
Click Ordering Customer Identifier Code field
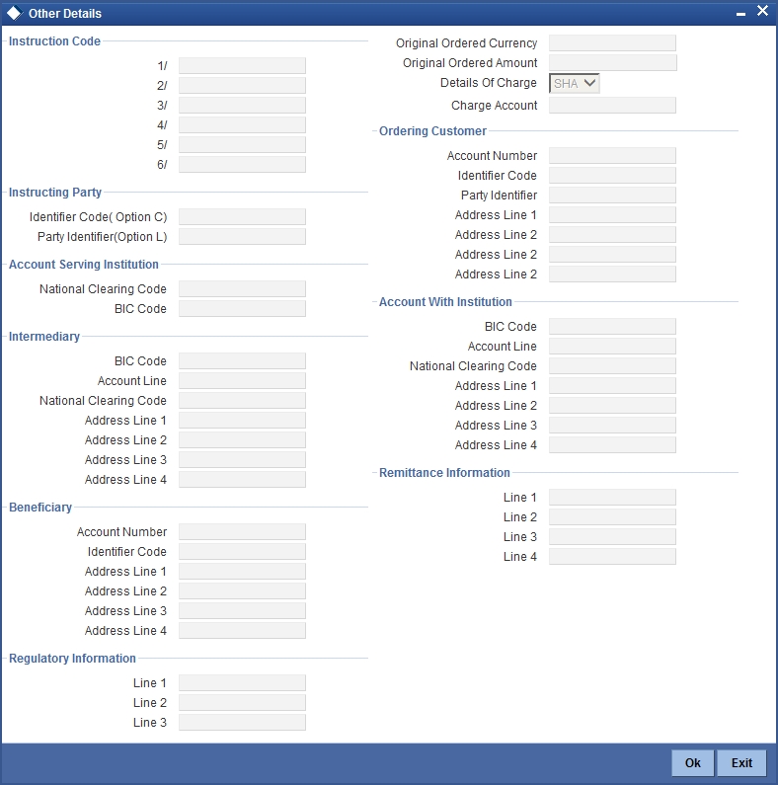(612, 176)
